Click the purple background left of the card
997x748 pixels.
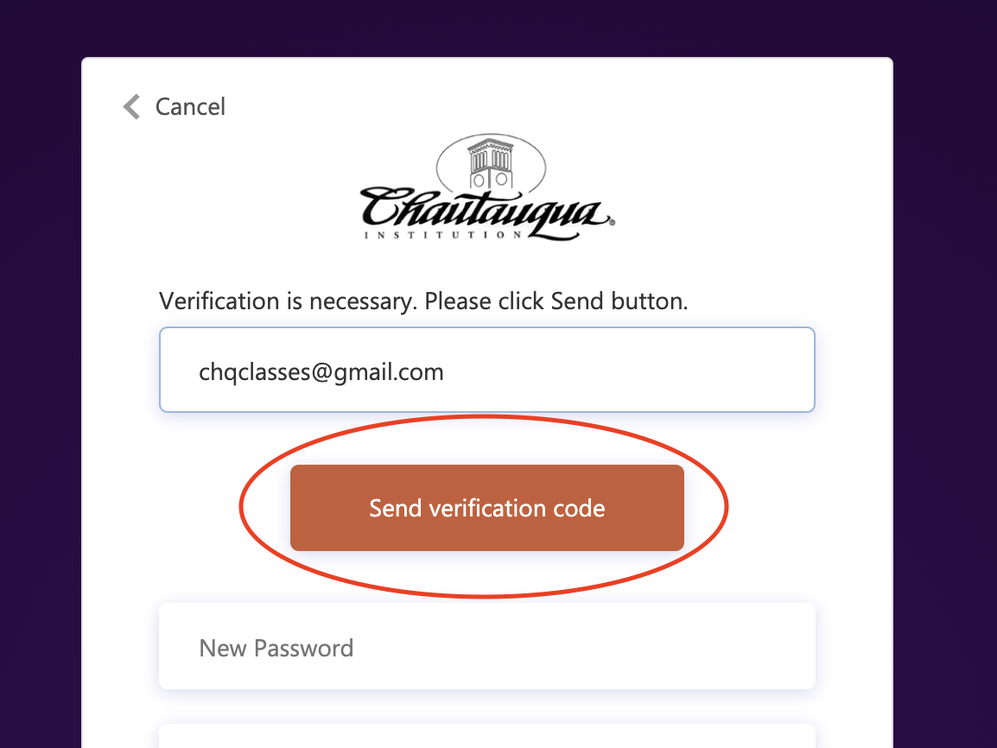(40, 381)
